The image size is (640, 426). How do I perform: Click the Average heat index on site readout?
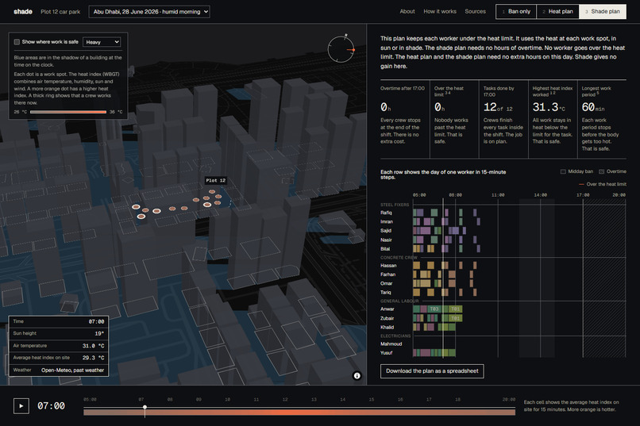(59, 358)
